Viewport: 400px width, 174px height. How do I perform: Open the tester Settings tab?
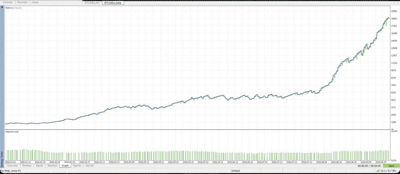click(x=27, y=166)
